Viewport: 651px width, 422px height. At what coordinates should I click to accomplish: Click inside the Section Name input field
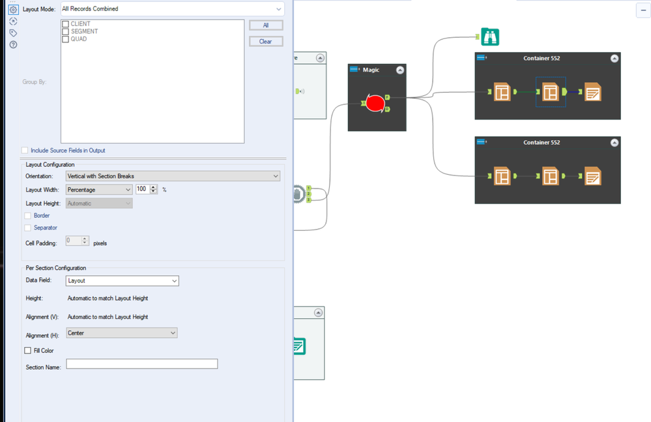[x=141, y=363]
